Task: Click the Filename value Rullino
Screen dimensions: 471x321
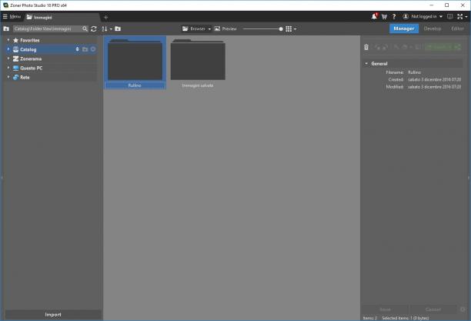Action: (415, 72)
